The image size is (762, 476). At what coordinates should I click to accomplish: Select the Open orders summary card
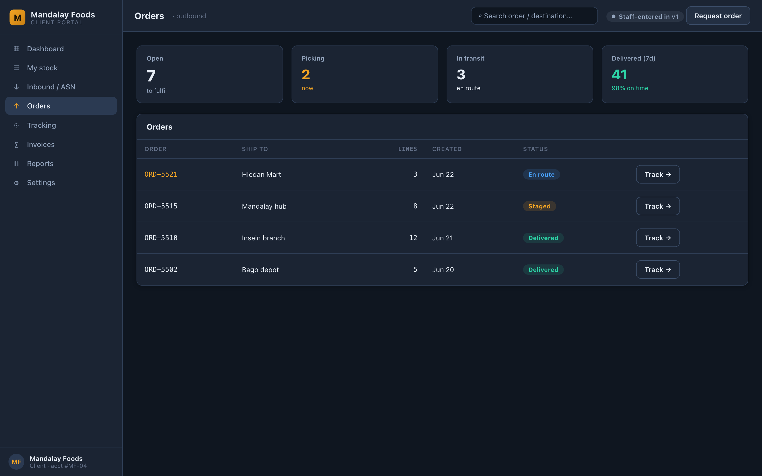coord(210,74)
